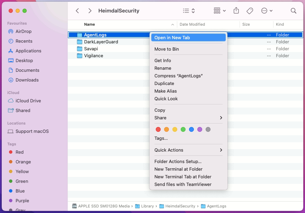Choose Move to Bin
Viewport: 305px width, 213px height.
point(188,49)
